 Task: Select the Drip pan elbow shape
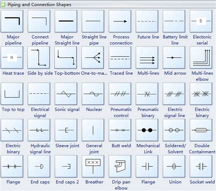click(120, 166)
